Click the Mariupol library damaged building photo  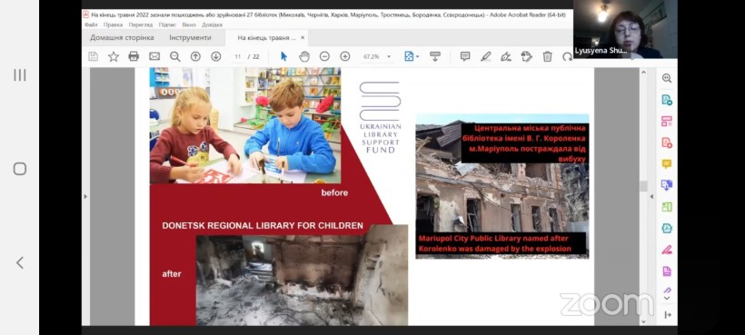point(502,186)
